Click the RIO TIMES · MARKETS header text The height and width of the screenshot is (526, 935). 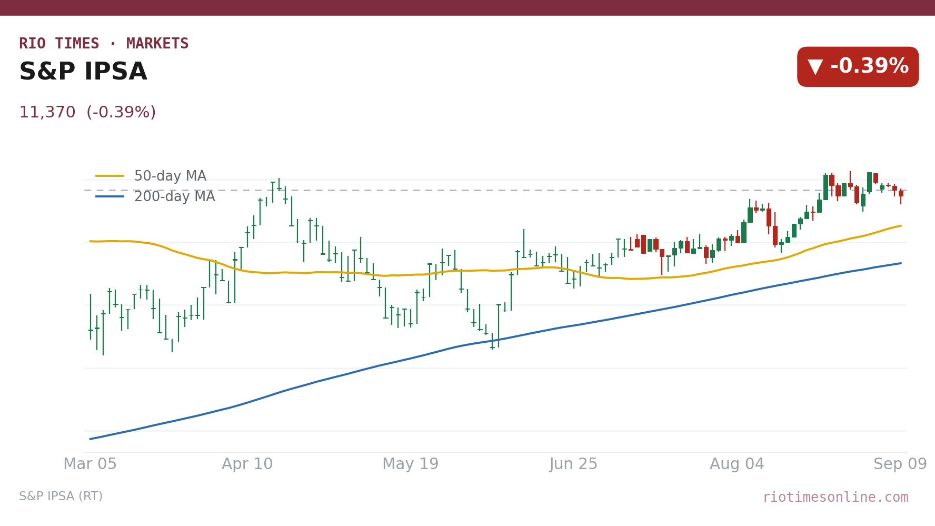[104, 44]
